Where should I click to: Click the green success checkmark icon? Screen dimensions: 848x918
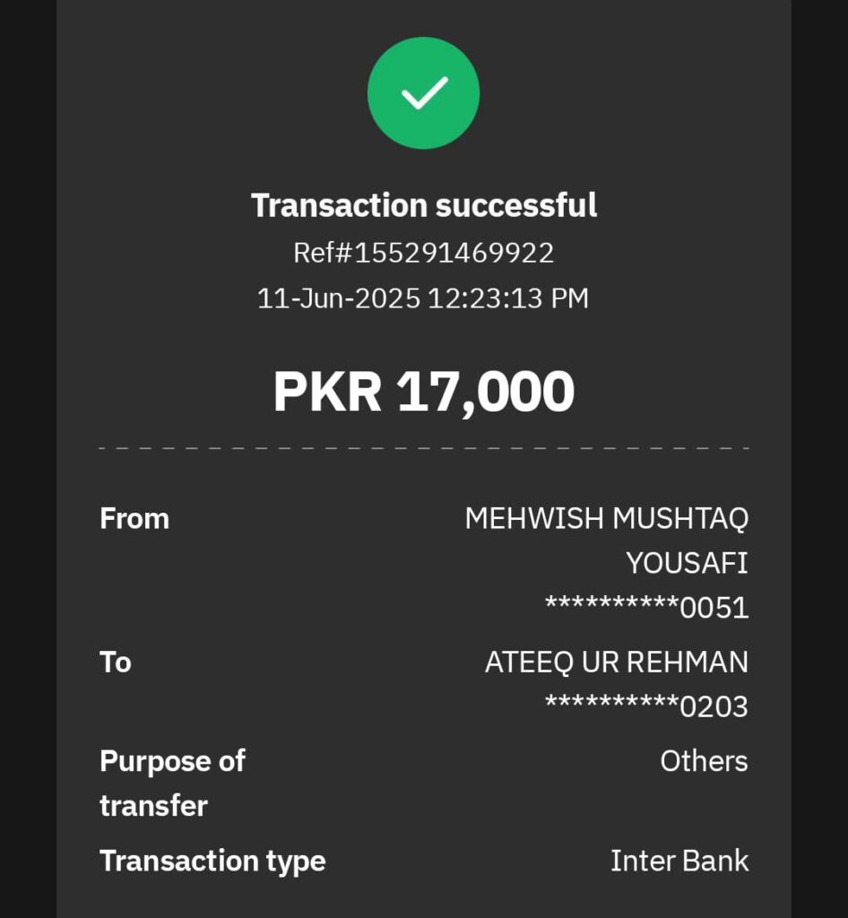423,93
